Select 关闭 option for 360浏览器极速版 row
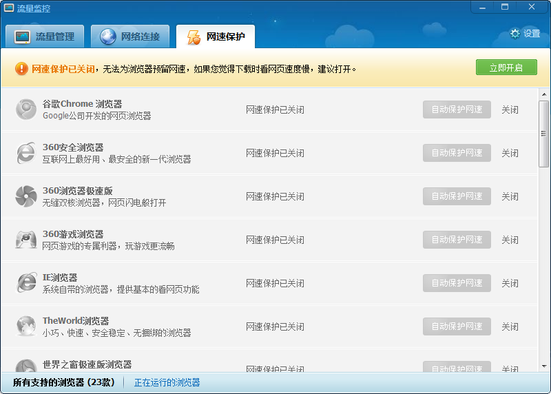 [x=510, y=196]
